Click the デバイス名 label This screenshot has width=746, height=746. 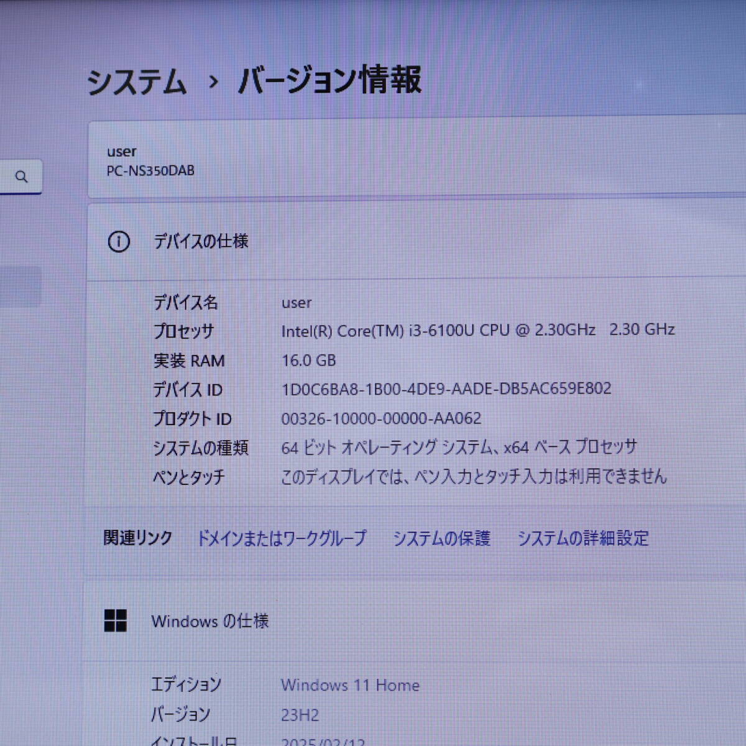(x=186, y=303)
